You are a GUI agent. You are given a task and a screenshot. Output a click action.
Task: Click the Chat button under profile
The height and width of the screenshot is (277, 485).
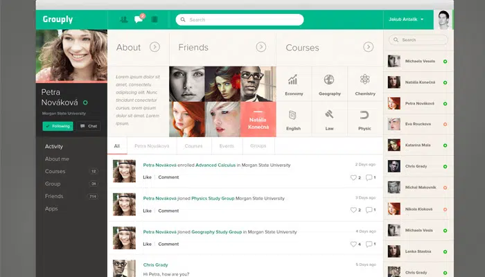pyautogui.click(x=88, y=126)
